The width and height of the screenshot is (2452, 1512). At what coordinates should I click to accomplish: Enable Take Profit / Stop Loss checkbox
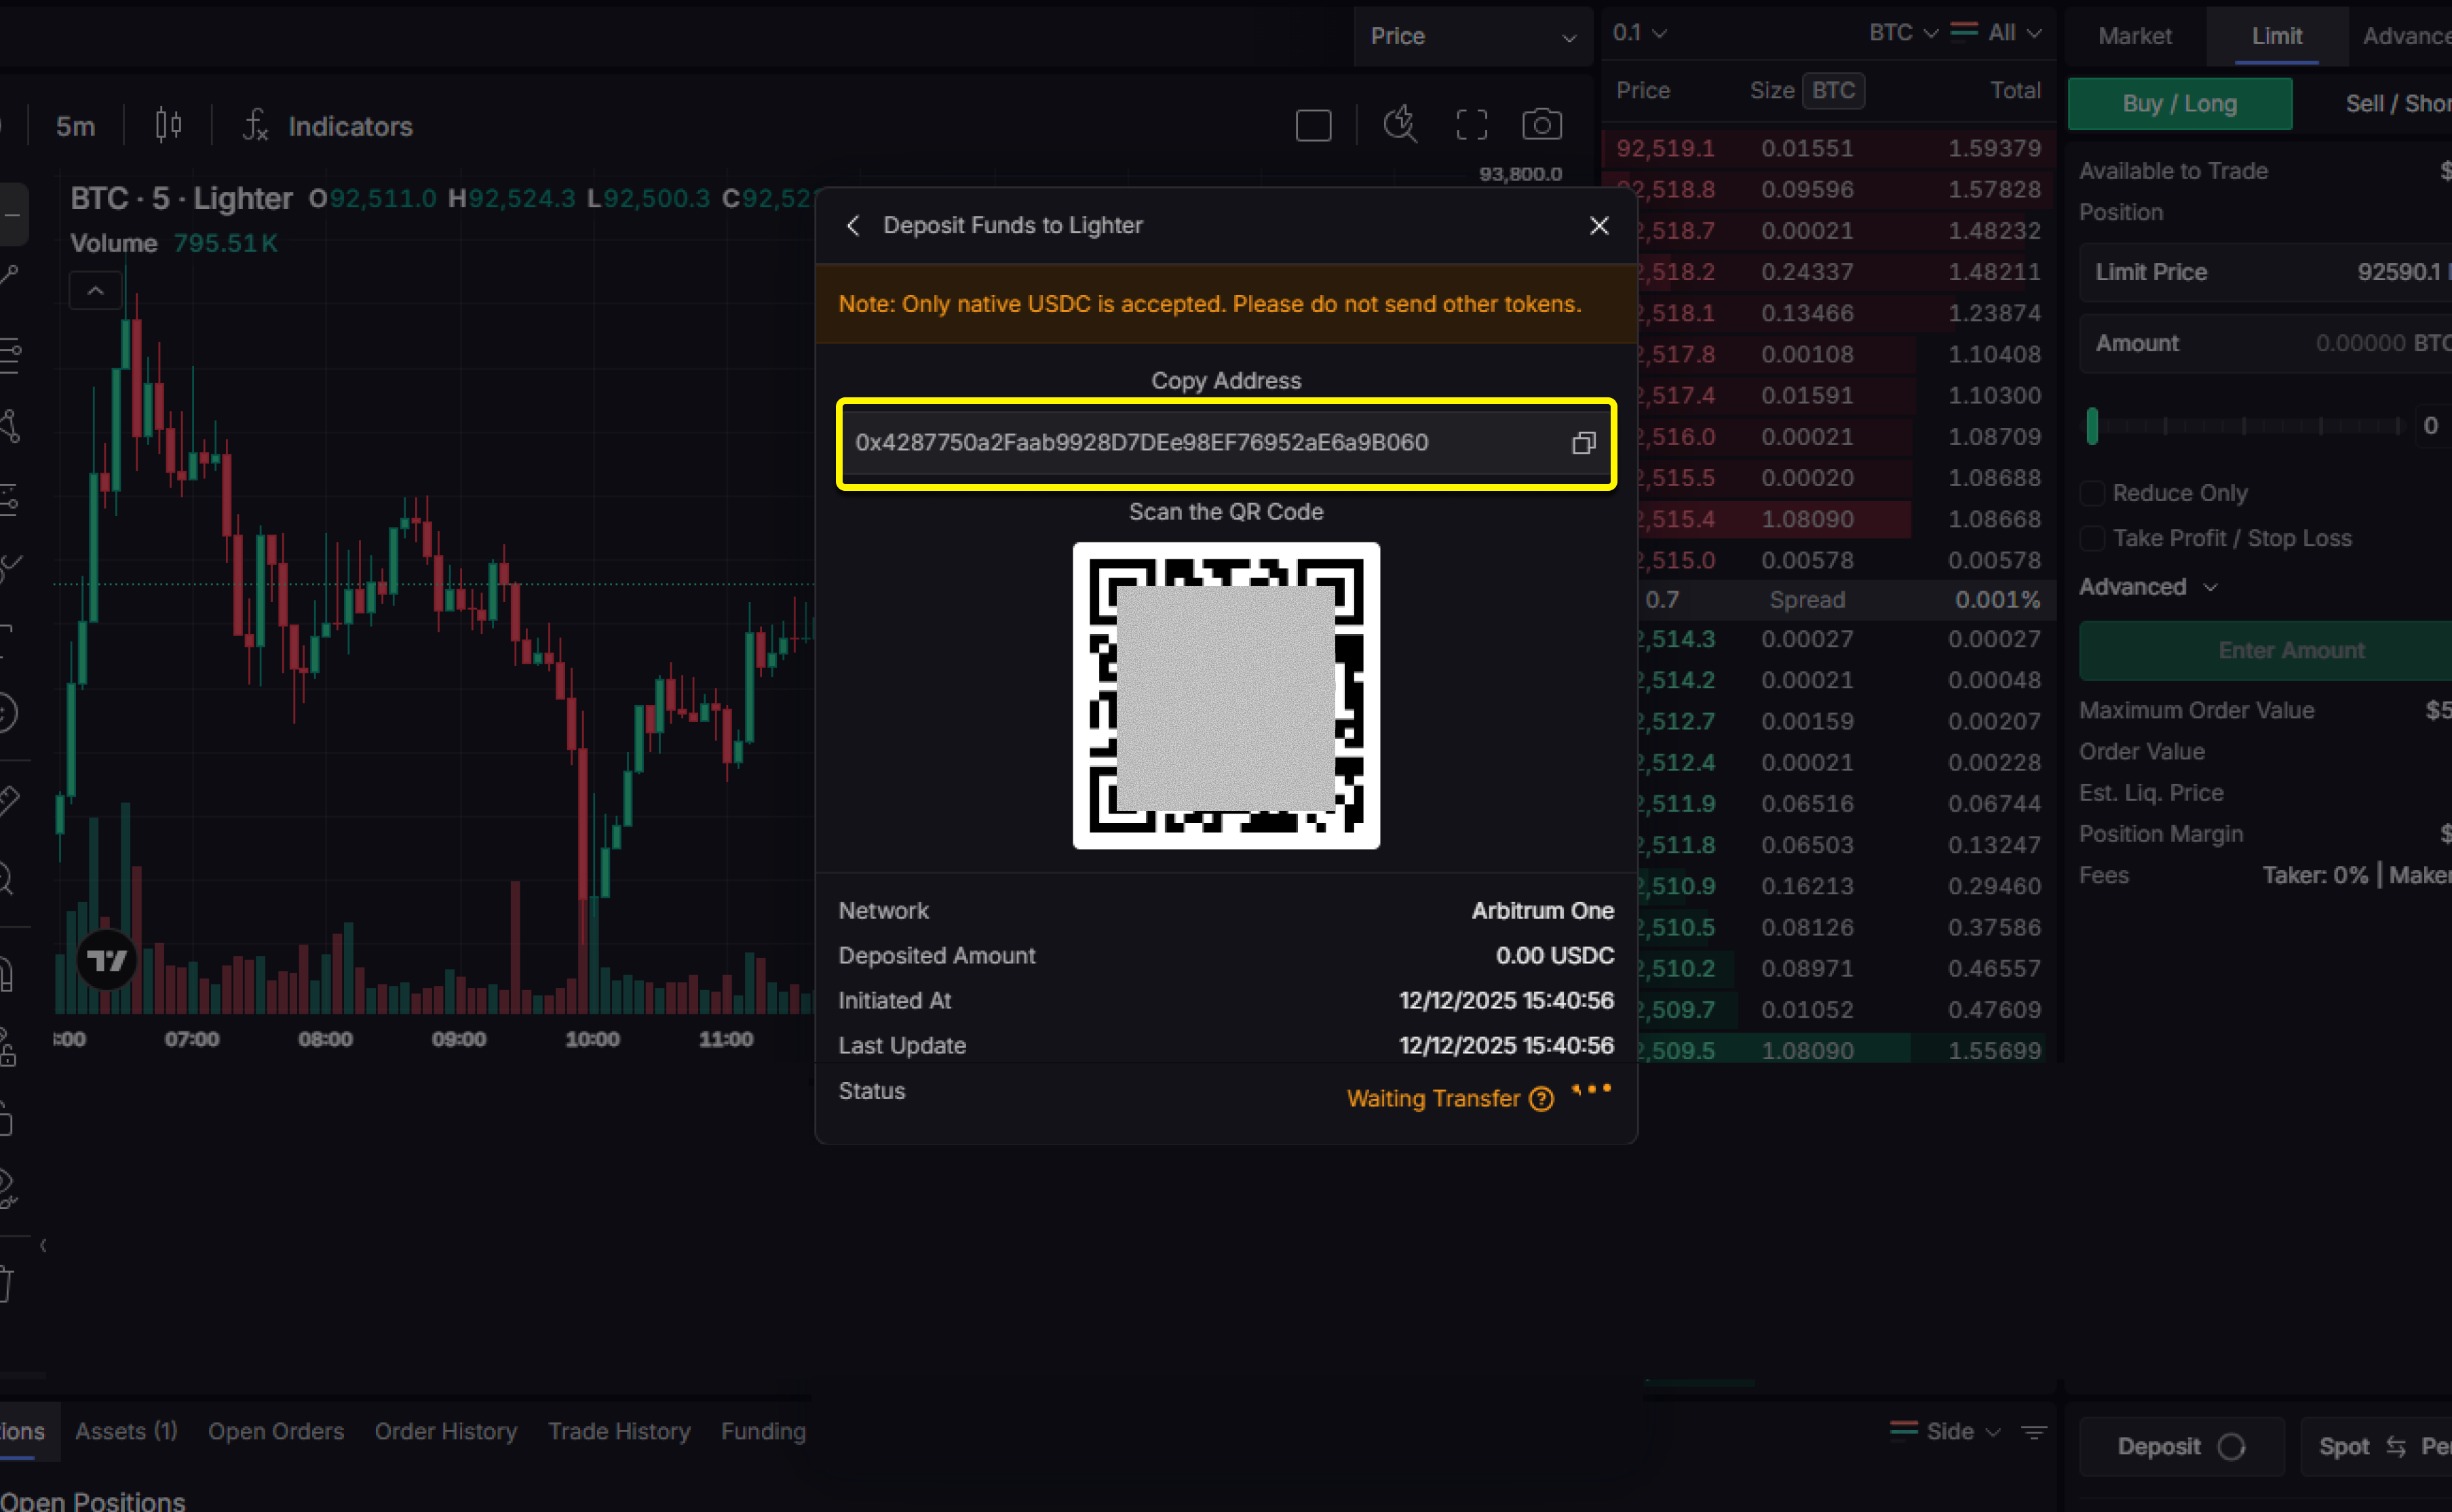[2091, 538]
